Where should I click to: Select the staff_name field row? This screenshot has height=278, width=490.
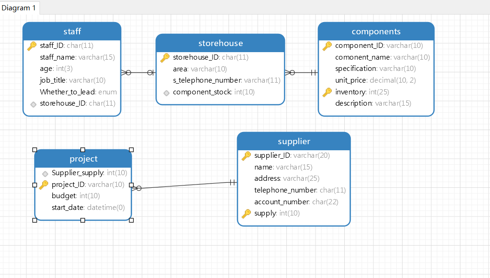click(x=77, y=57)
